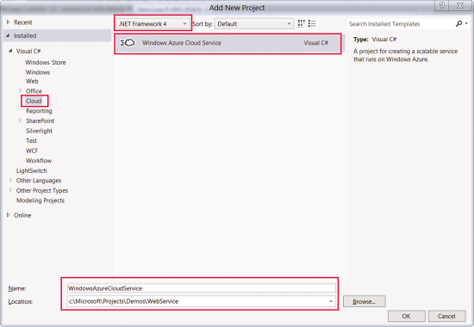The height and width of the screenshot is (327, 474).
Task: Open search options dropdown arrow
Action: coord(466,23)
